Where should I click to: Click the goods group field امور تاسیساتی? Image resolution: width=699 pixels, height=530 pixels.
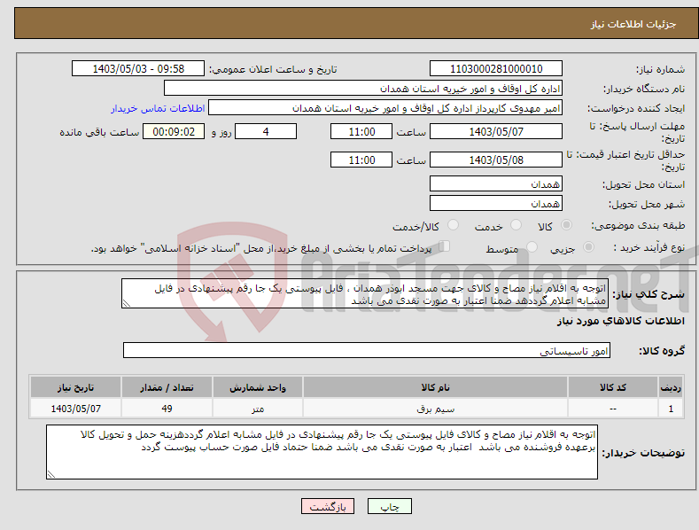[367, 351]
